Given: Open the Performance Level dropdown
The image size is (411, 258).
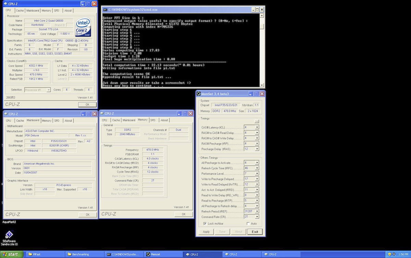Looking at the screenshot, I should point(257,173).
